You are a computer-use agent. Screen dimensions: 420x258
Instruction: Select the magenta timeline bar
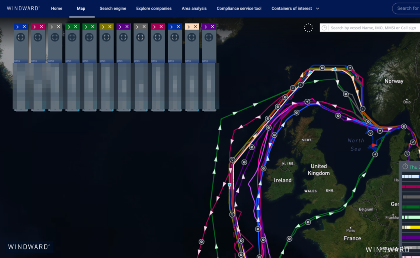[x=411, y=187]
